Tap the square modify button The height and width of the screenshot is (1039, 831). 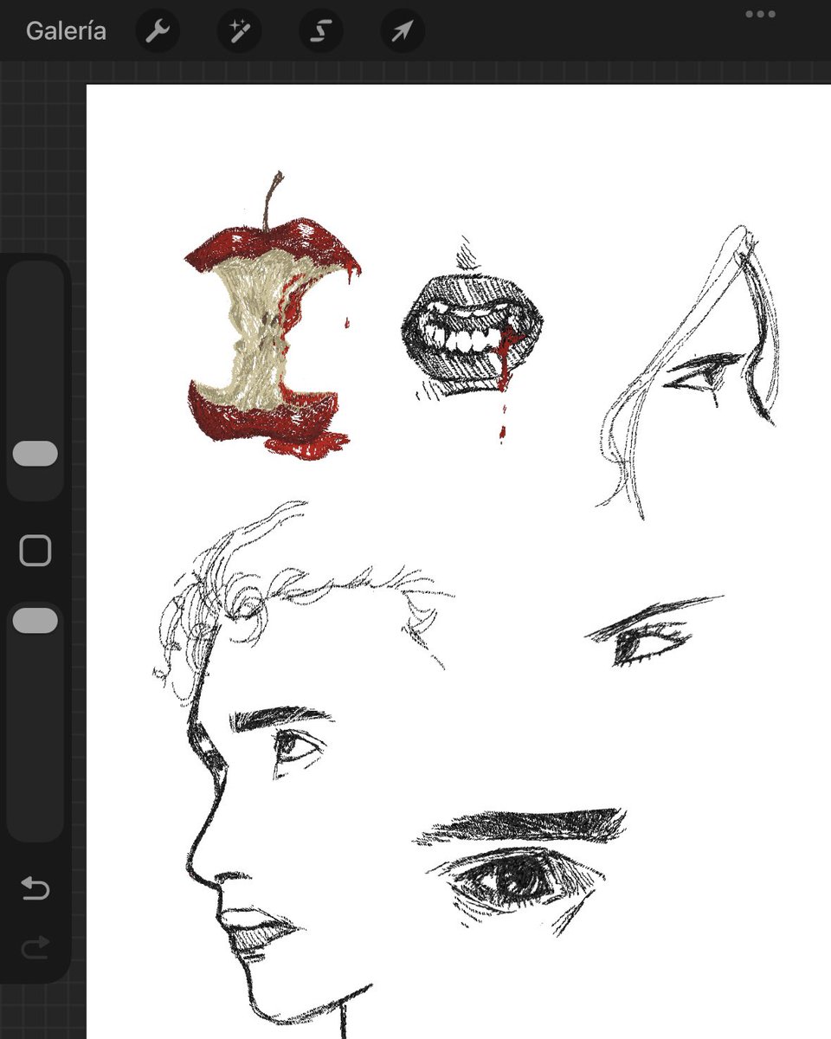click(x=35, y=551)
